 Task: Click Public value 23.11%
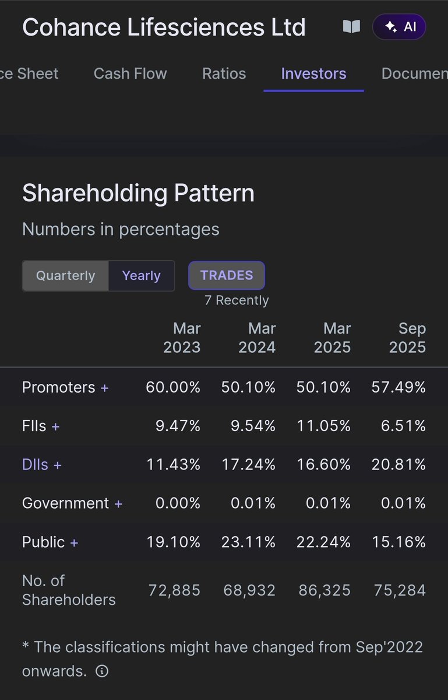pyautogui.click(x=249, y=542)
